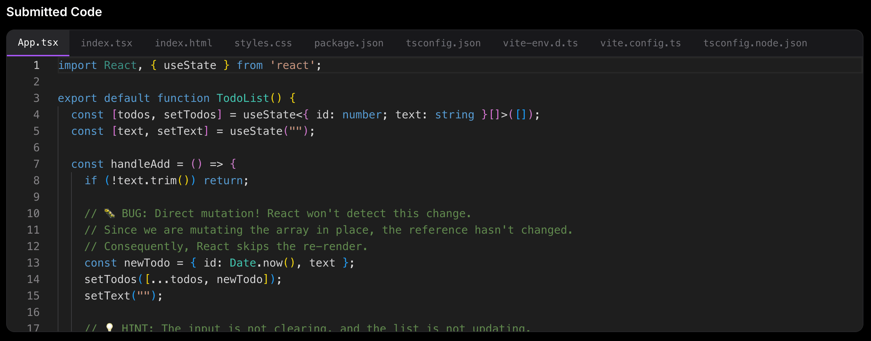Click the handleAdd declaration on line 7

(140, 164)
